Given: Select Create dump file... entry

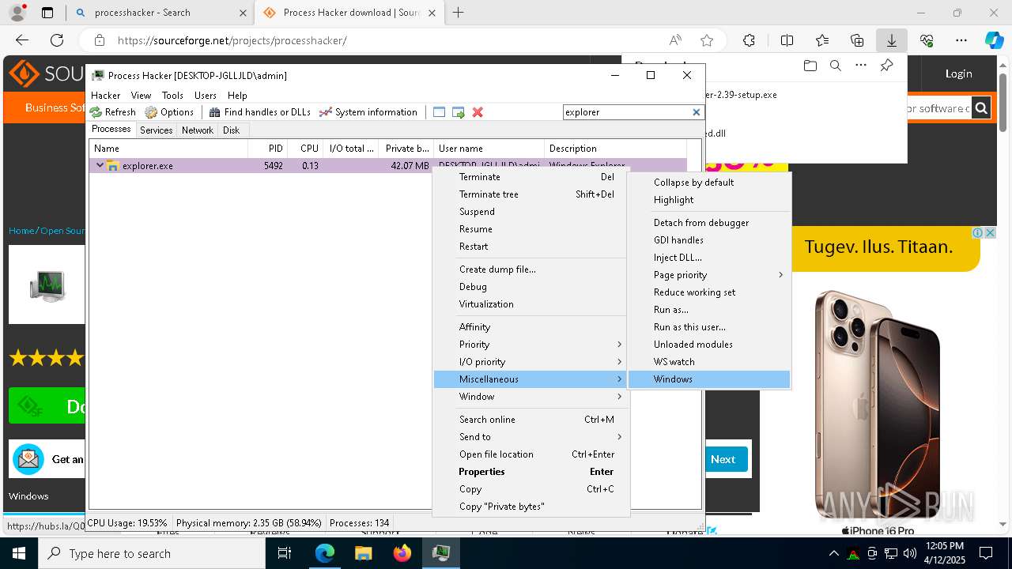Looking at the screenshot, I should pos(531,269).
